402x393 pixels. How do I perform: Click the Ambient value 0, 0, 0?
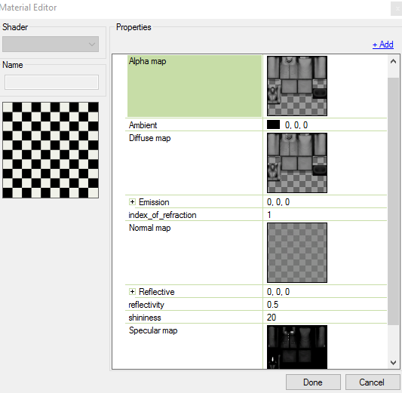(x=296, y=125)
